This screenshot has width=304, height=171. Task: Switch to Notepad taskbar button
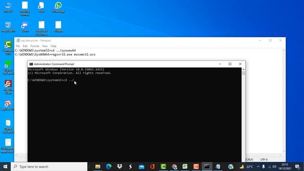218,167
